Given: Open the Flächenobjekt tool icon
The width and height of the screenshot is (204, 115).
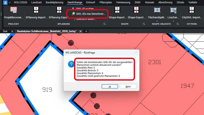Looking at the screenshot, I should 157,10.
